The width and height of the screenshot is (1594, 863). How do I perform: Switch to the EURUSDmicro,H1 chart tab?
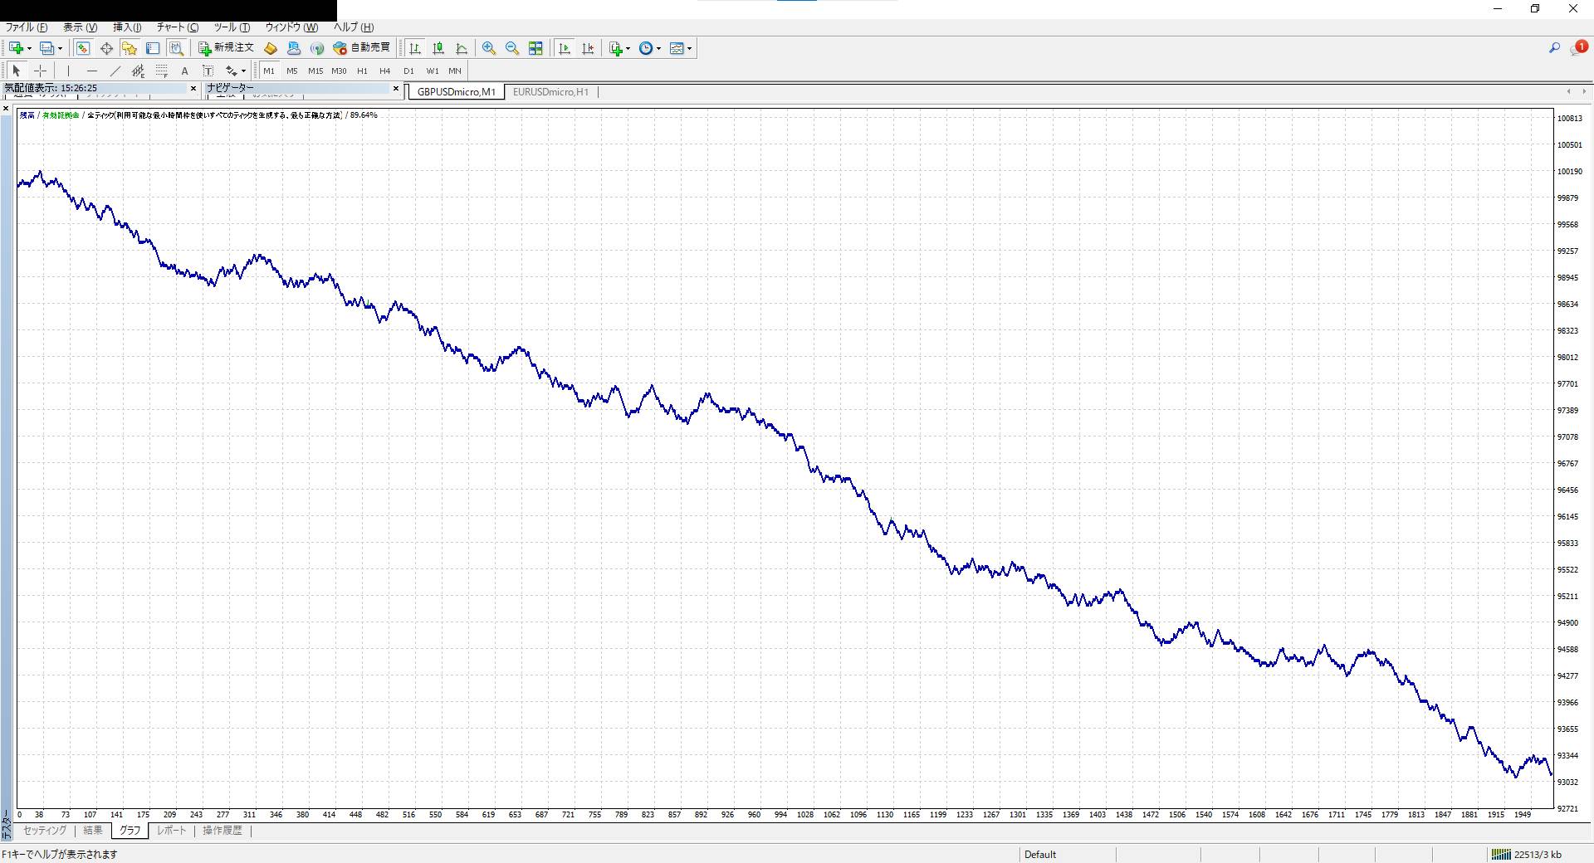click(x=550, y=92)
